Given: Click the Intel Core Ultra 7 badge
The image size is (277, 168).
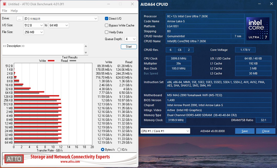Looking at the screenshot, I should [x=258, y=29].
